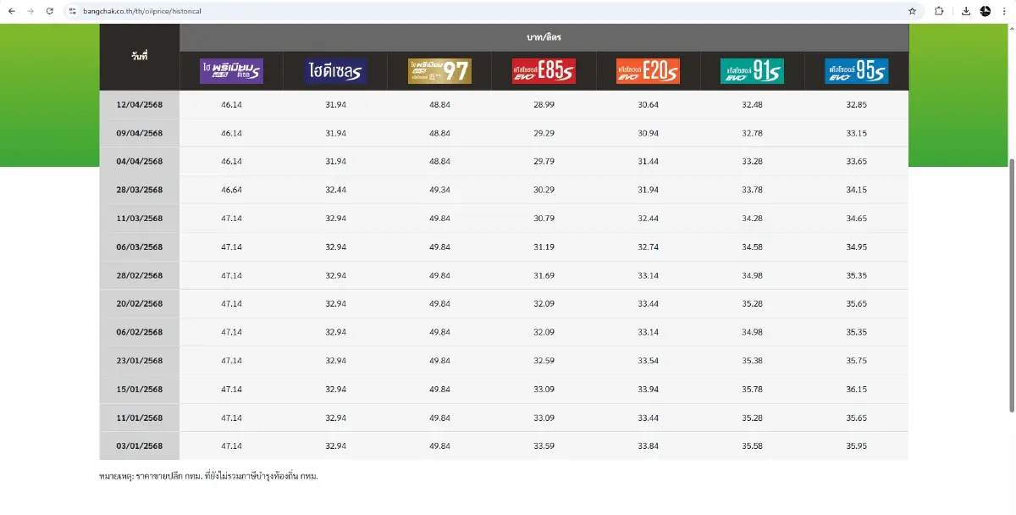Open the browser profile avatar
The image size is (1016, 515).
click(x=986, y=11)
